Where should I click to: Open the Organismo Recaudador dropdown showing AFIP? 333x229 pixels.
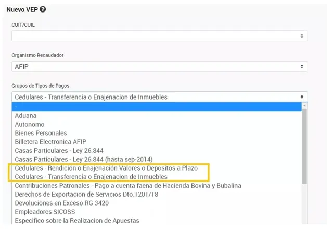click(x=160, y=66)
